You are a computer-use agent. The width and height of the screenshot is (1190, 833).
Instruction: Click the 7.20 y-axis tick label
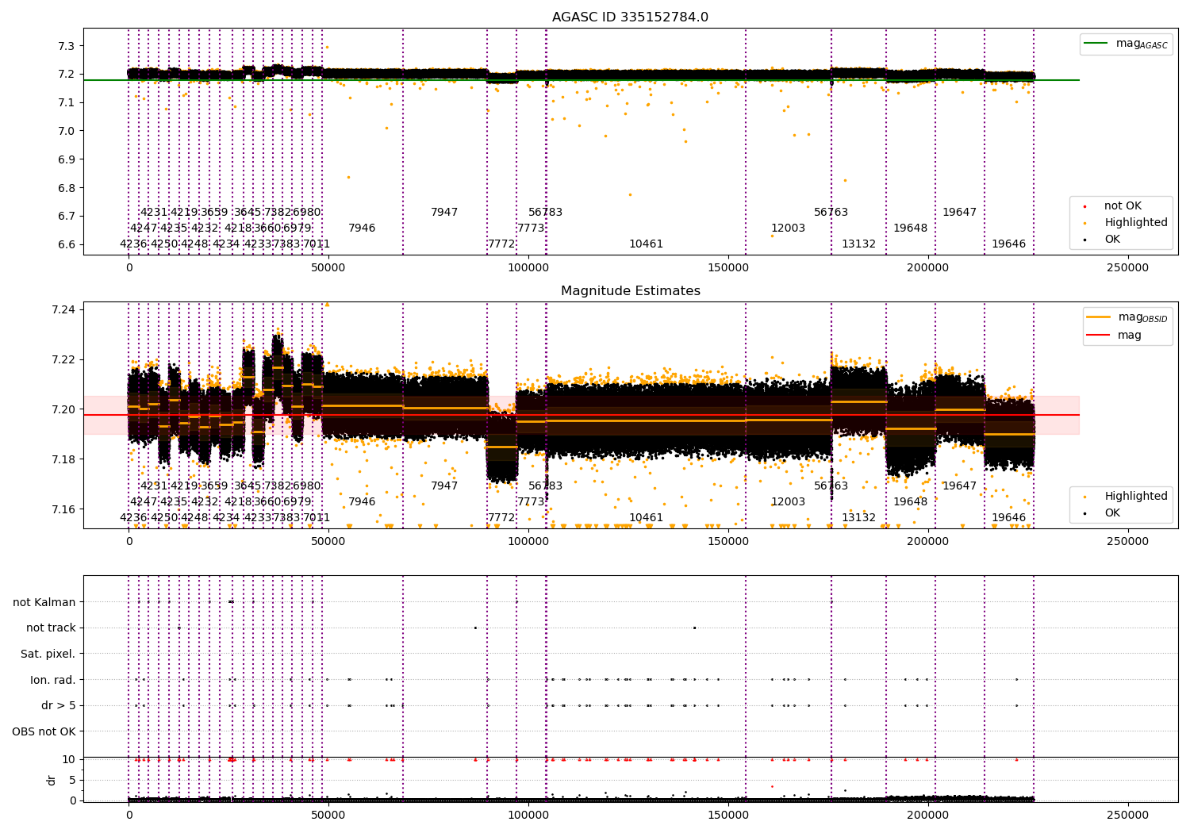coord(63,409)
